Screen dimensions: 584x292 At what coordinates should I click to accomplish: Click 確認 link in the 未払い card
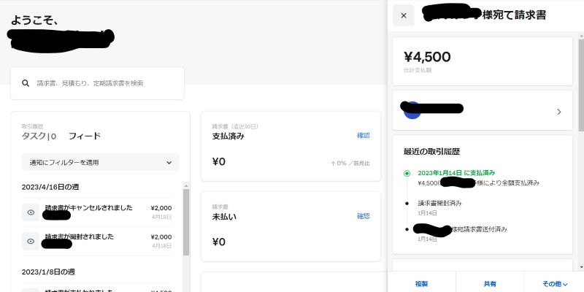363,216
